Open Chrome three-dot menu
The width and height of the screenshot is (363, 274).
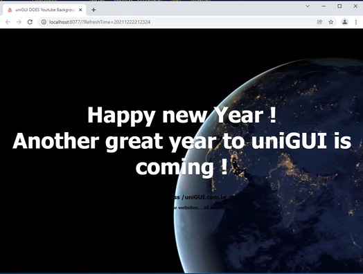356,22
